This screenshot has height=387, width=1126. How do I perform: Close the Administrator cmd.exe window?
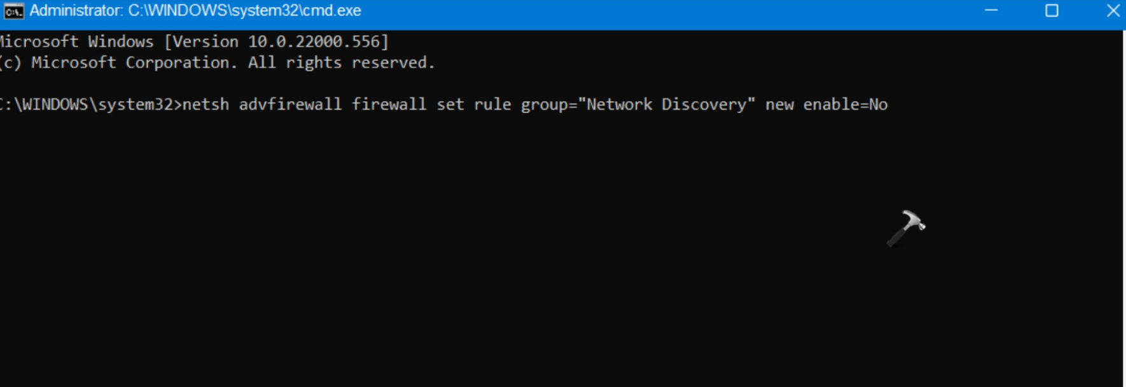click(x=1113, y=11)
